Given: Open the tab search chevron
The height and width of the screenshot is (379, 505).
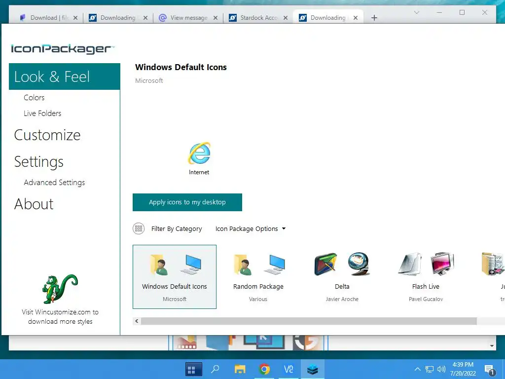Looking at the screenshot, I should pos(416,12).
